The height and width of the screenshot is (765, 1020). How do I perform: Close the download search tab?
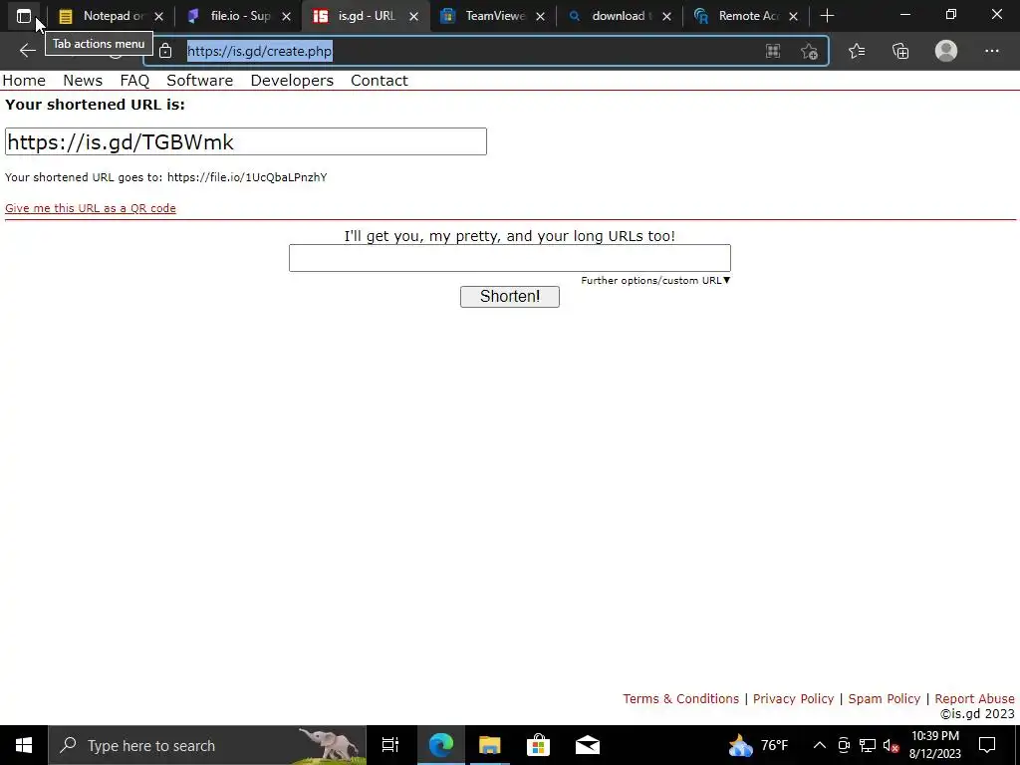point(666,16)
